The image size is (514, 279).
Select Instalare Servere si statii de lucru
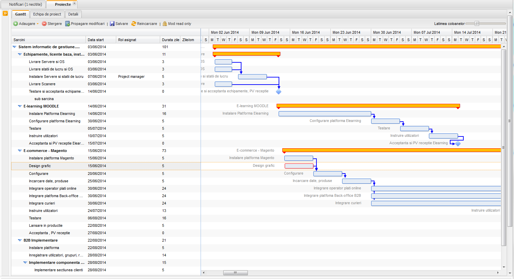[106, 76]
